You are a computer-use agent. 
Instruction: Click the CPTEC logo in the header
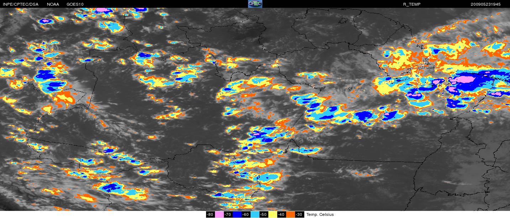point(255,4)
